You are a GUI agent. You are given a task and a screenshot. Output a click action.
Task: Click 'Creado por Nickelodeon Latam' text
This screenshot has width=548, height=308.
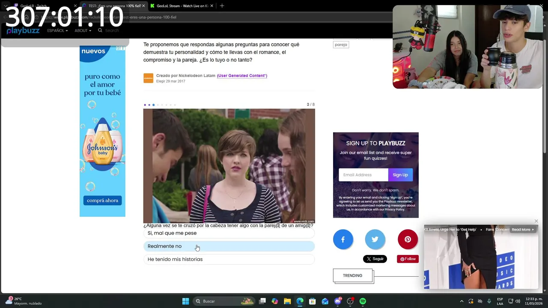point(186,76)
